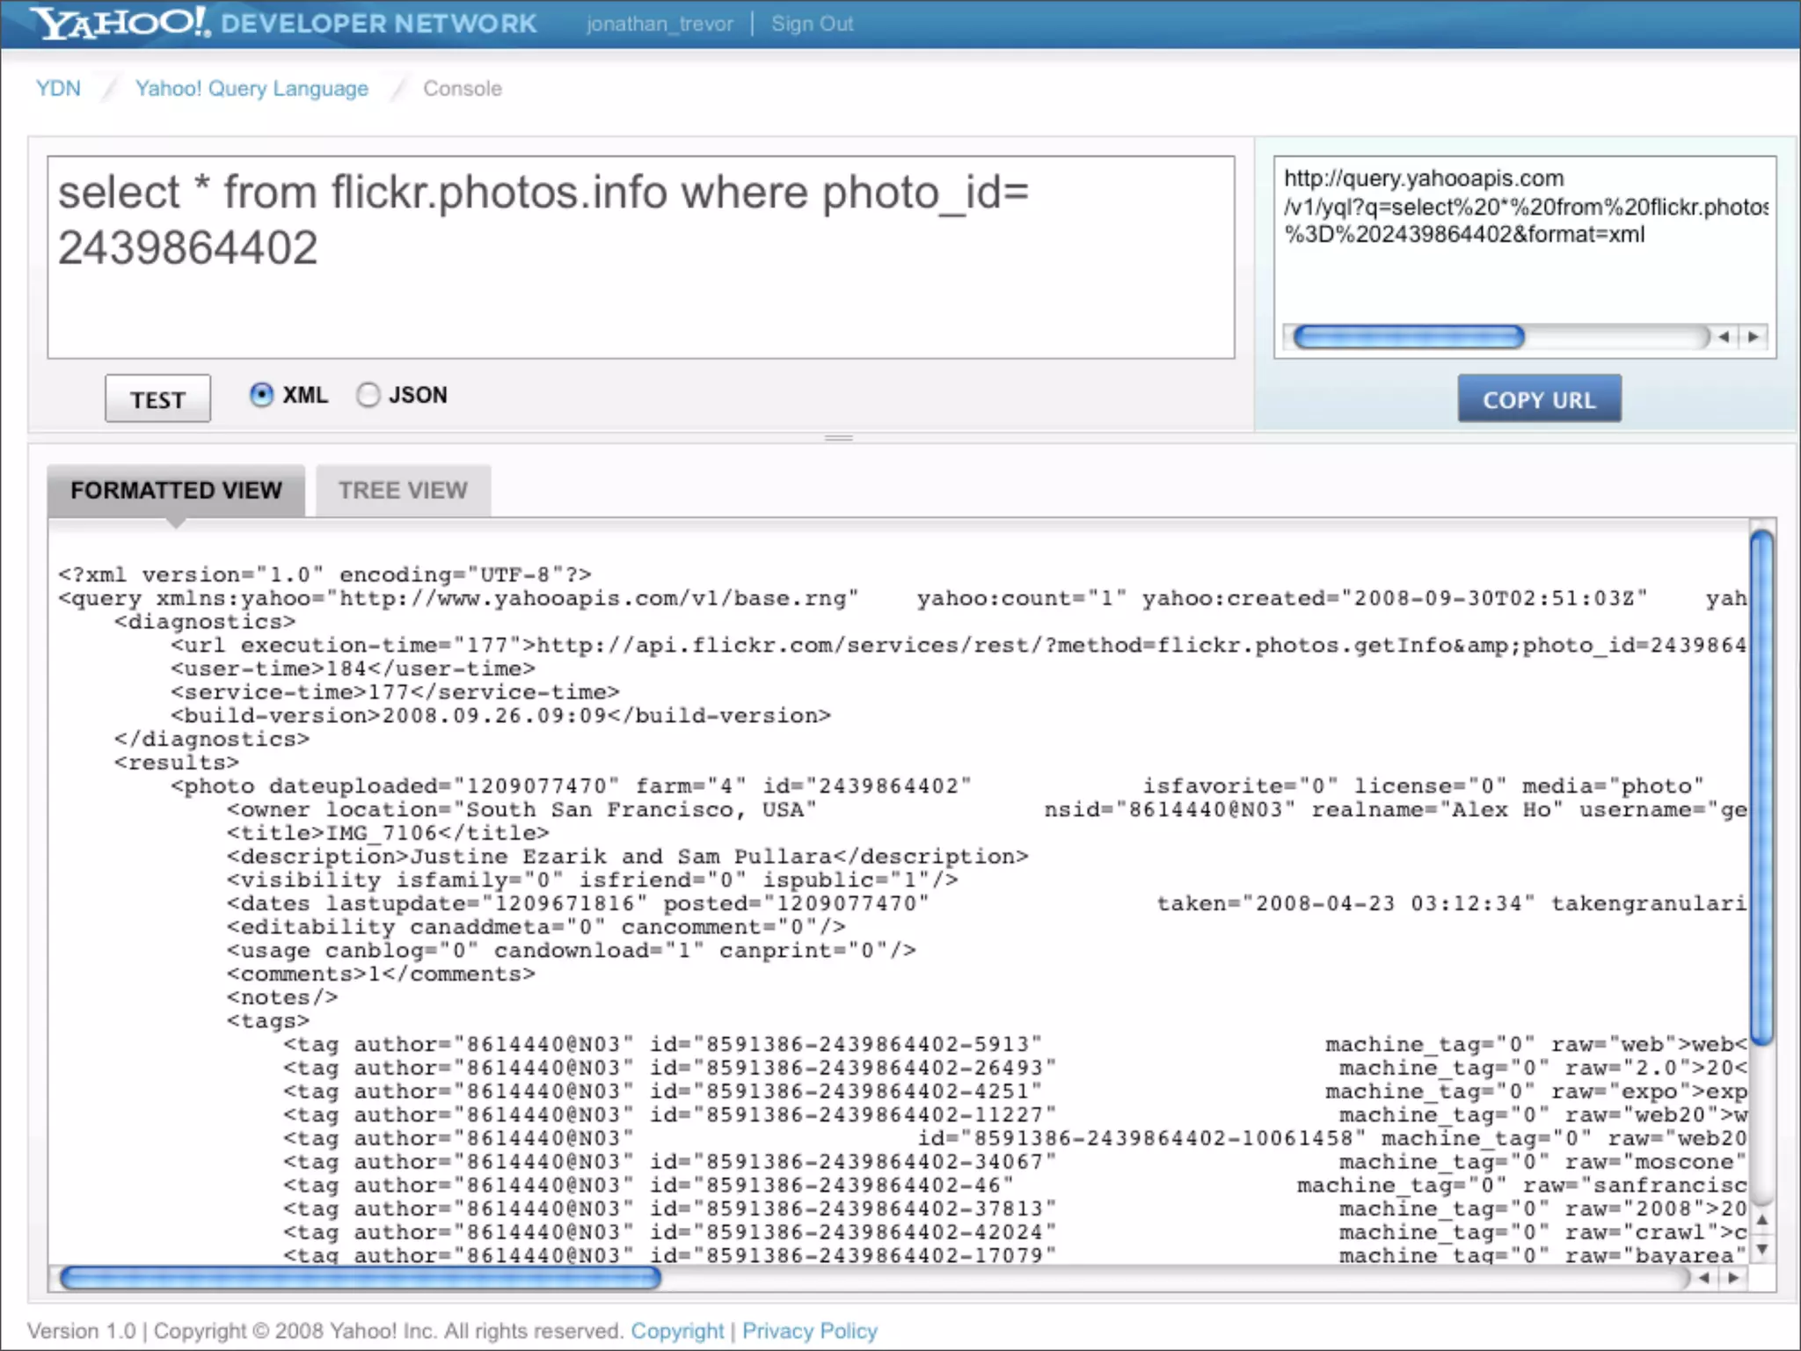Click the Sign Out link
This screenshot has width=1801, height=1351.
pyautogui.click(x=812, y=24)
